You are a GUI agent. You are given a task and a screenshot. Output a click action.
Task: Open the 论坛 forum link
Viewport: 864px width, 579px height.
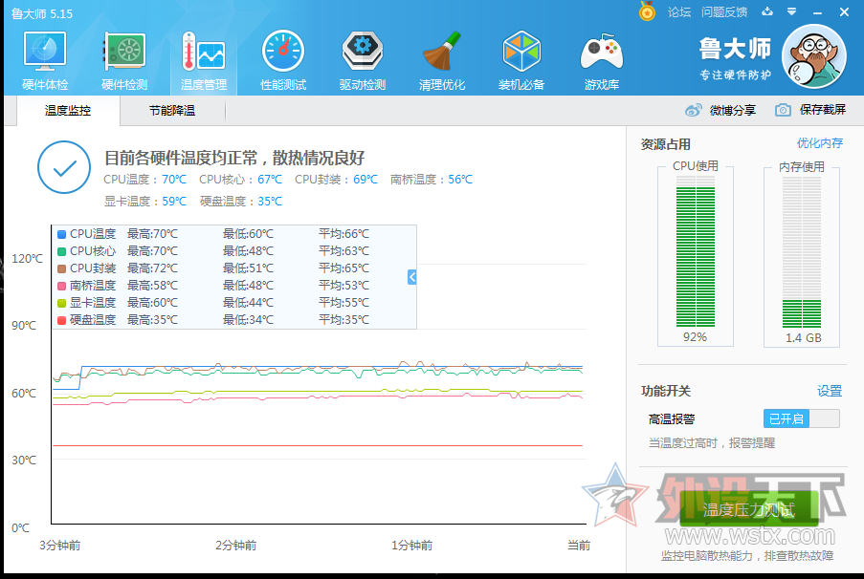point(679,12)
